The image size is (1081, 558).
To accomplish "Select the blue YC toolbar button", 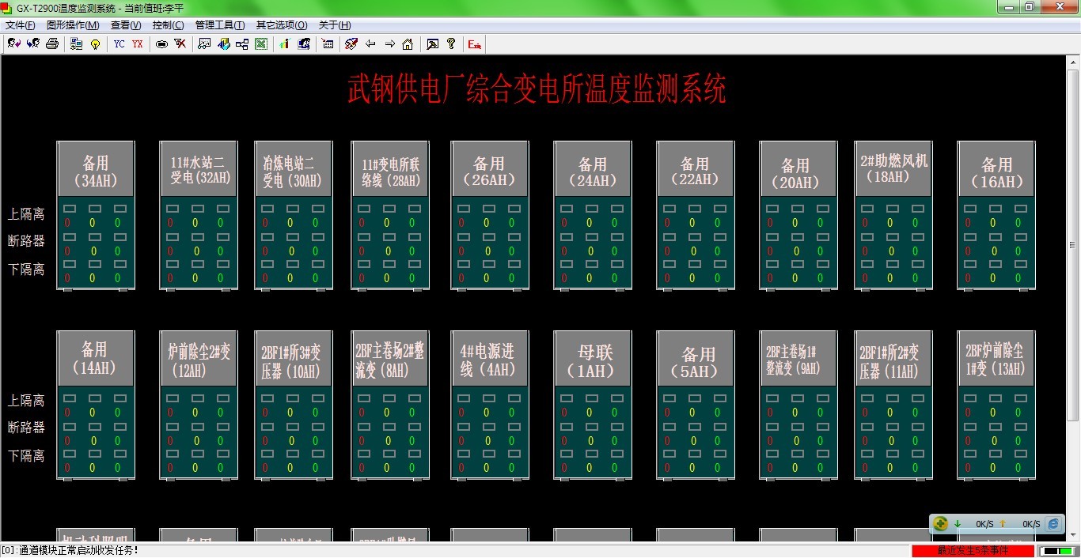I will (119, 43).
